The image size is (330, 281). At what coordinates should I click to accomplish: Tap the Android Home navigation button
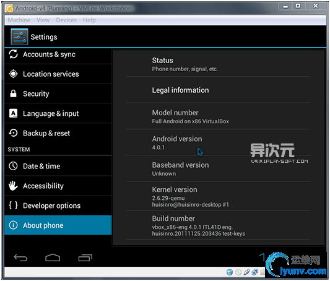point(53,257)
